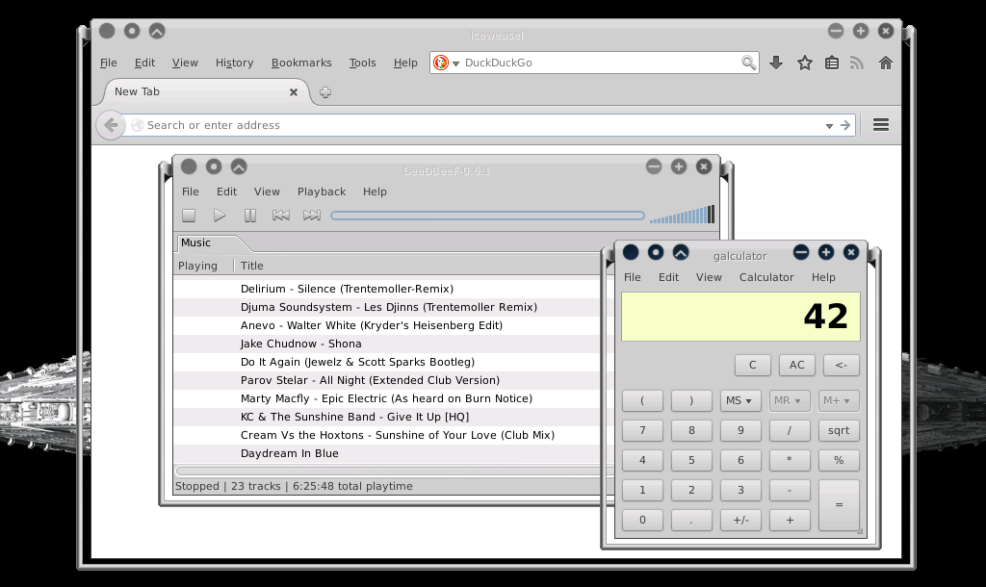Click the sqrt button in galculator
Screen dimensions: 986x587
(x=839, y=430)
